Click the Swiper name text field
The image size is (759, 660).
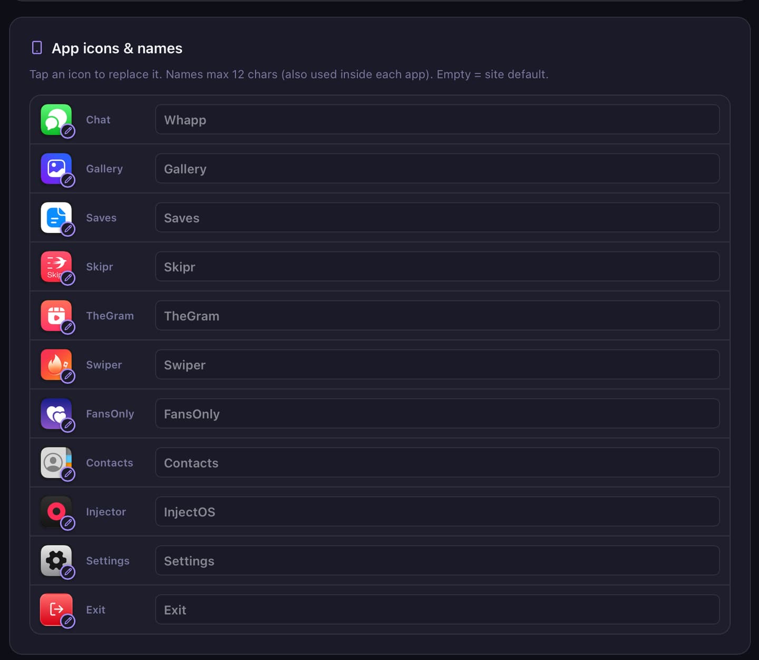pos(437,365)
